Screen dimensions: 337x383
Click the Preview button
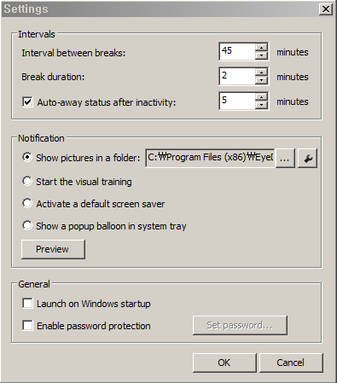(x=53, y=249)
